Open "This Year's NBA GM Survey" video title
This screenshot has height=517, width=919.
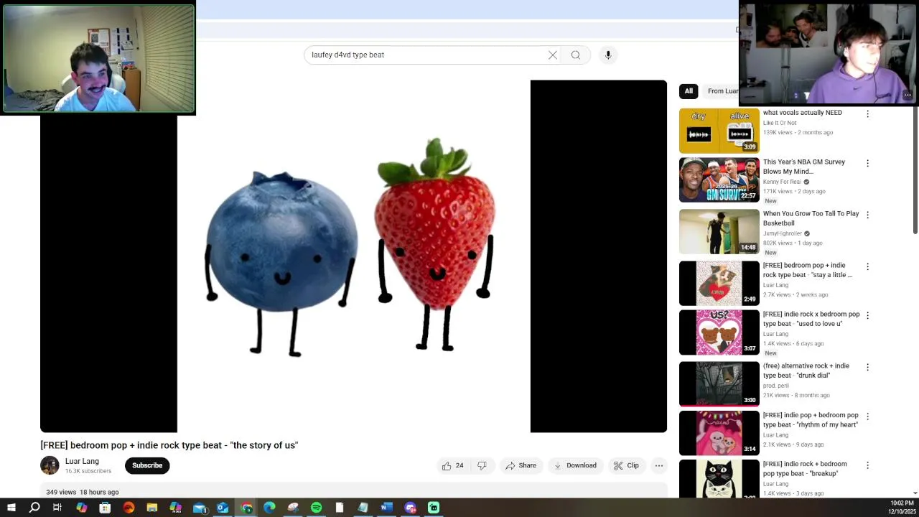[804, 167]
